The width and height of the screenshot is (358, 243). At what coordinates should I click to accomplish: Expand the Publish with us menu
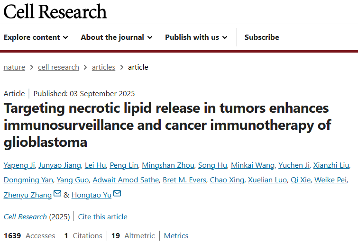(196, 37)
